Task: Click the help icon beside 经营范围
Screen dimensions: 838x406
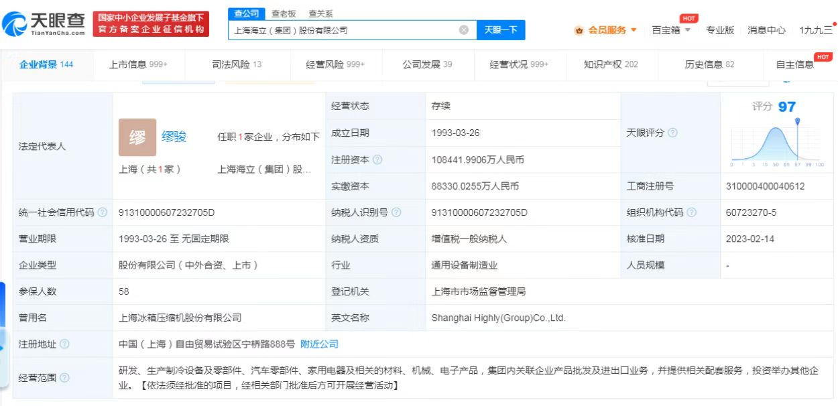Action: pyautogui.click(x=64, y=377)
